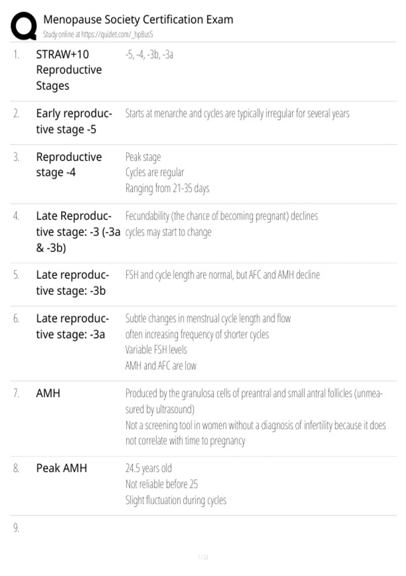Click the definition '-5, -4, -3b, -3a'
406x576 pixels.
click(149, 55)
